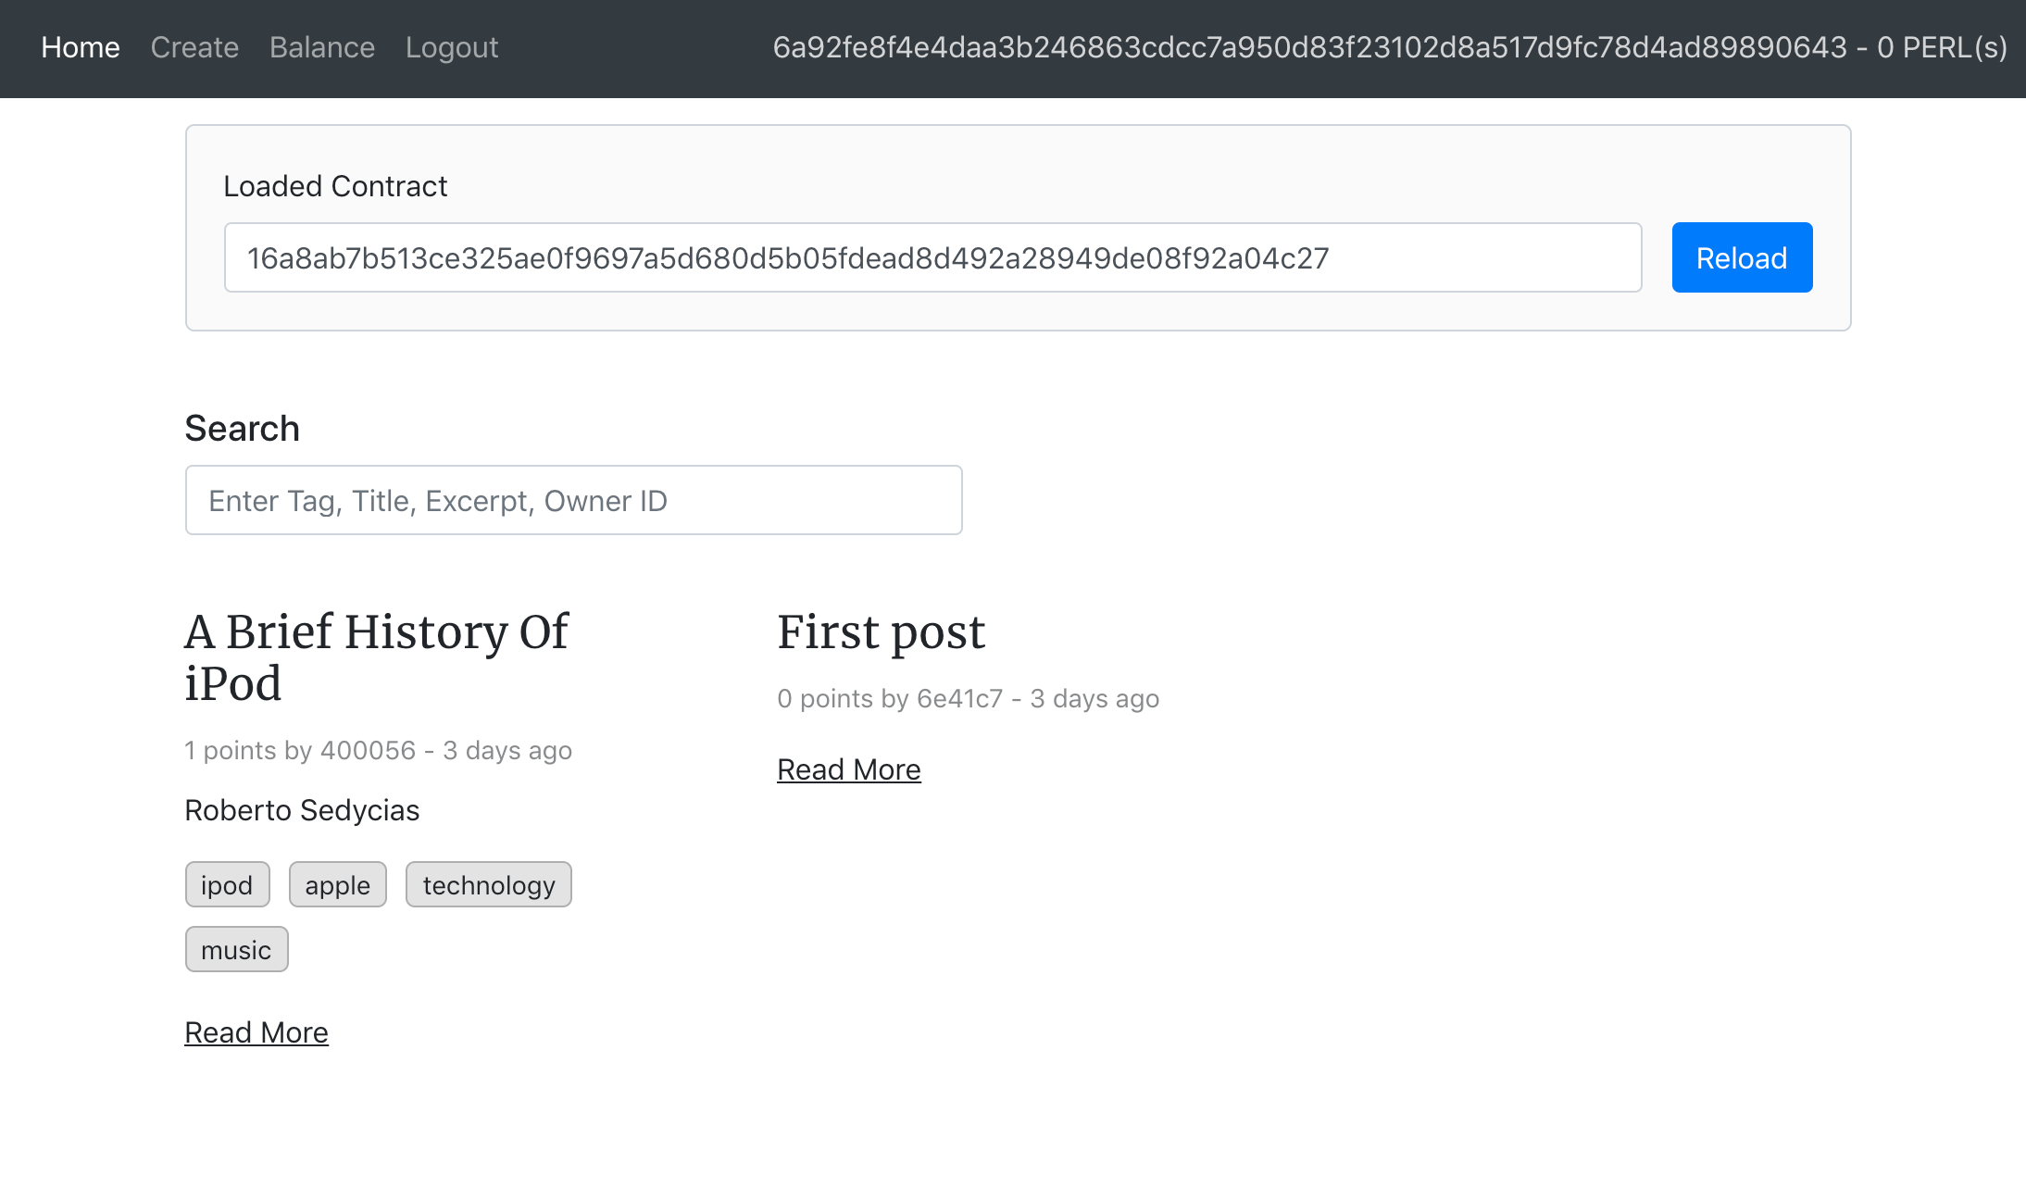Screen dimensions: 2026x1200
Task: Select the technology tag filter
Action: (489, 884)
